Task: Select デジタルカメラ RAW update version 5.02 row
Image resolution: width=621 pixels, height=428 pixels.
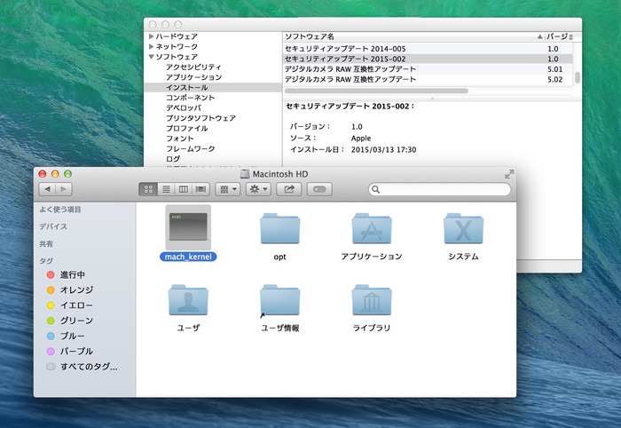Action: pyautogui.click(x=428, y=80)
